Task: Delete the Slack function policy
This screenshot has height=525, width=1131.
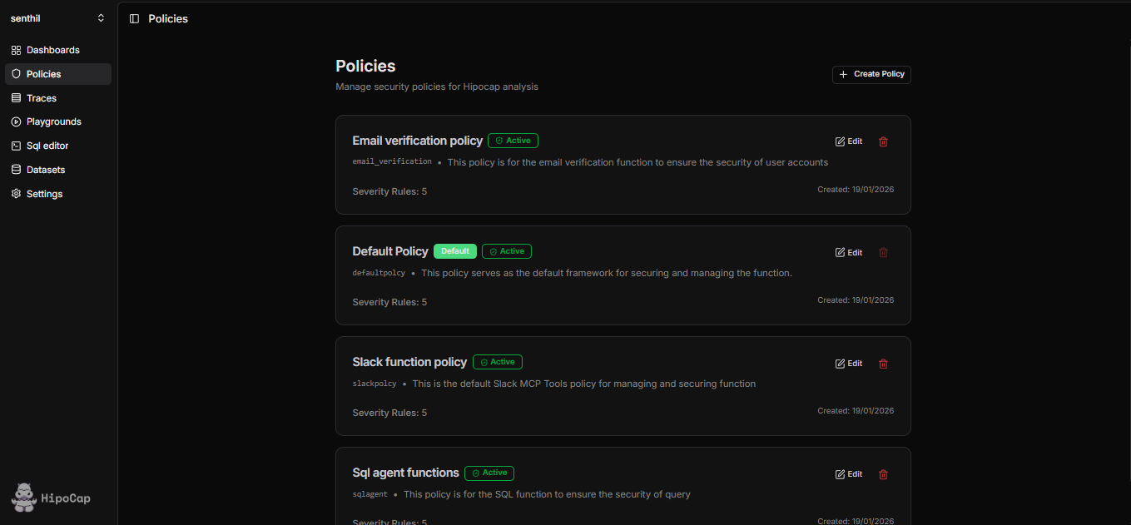Action: (x=884, y=364)
